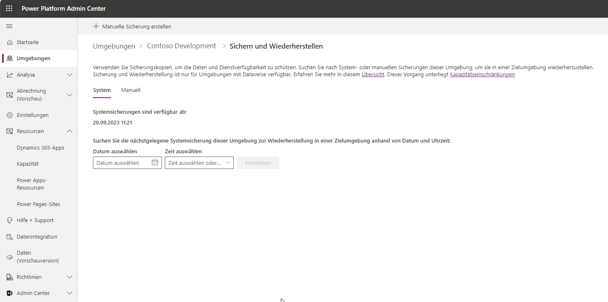Open the Kapazitätseinschränkungen link
The image size is (608, 302).
point(482,75)
